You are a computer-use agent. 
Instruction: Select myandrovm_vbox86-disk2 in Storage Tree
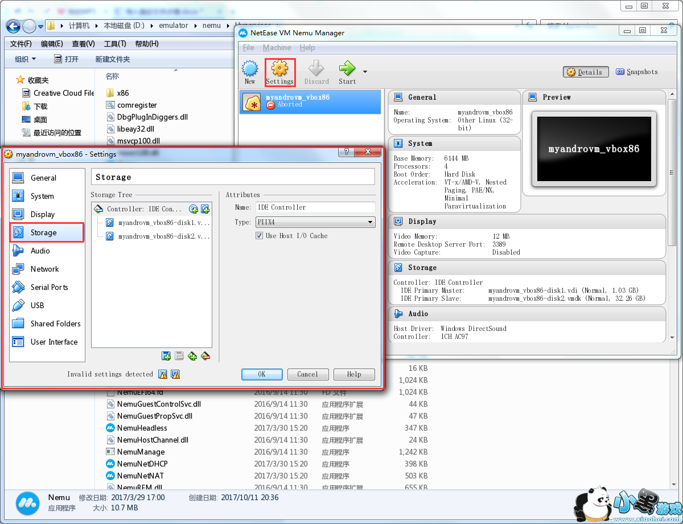[158, 236]
